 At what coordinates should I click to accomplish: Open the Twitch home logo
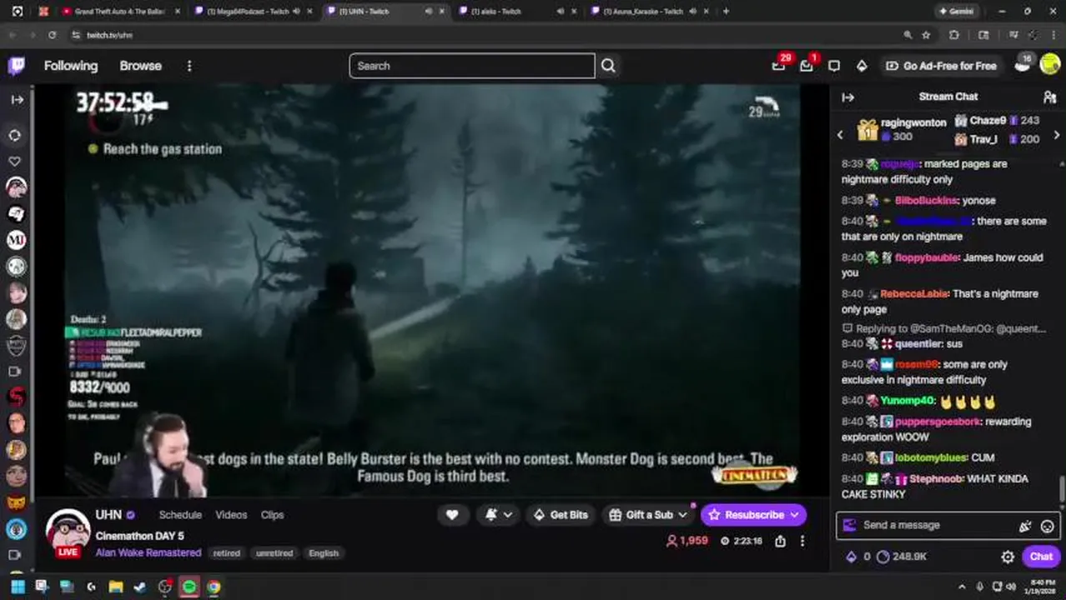[x=17, y=66]
